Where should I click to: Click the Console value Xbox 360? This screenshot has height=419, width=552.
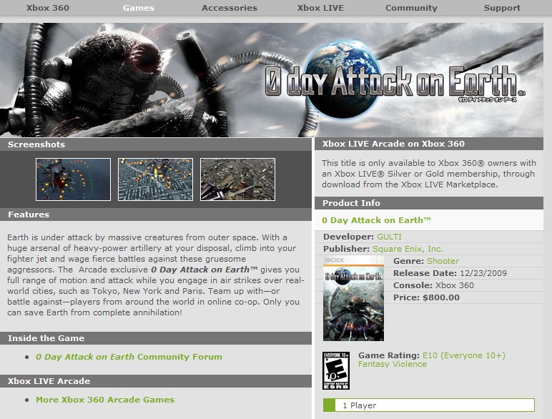(x=455, y=285)
